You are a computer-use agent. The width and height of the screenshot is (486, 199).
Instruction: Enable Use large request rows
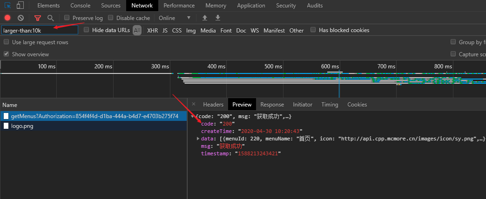tap(6, 42)
